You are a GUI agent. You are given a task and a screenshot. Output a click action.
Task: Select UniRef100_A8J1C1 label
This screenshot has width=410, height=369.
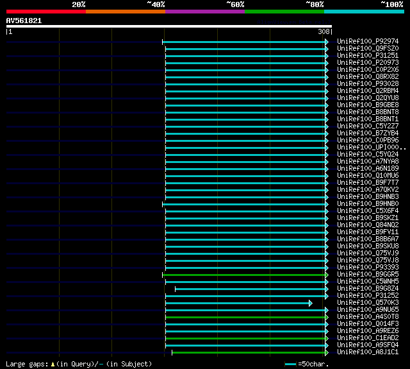368,352
